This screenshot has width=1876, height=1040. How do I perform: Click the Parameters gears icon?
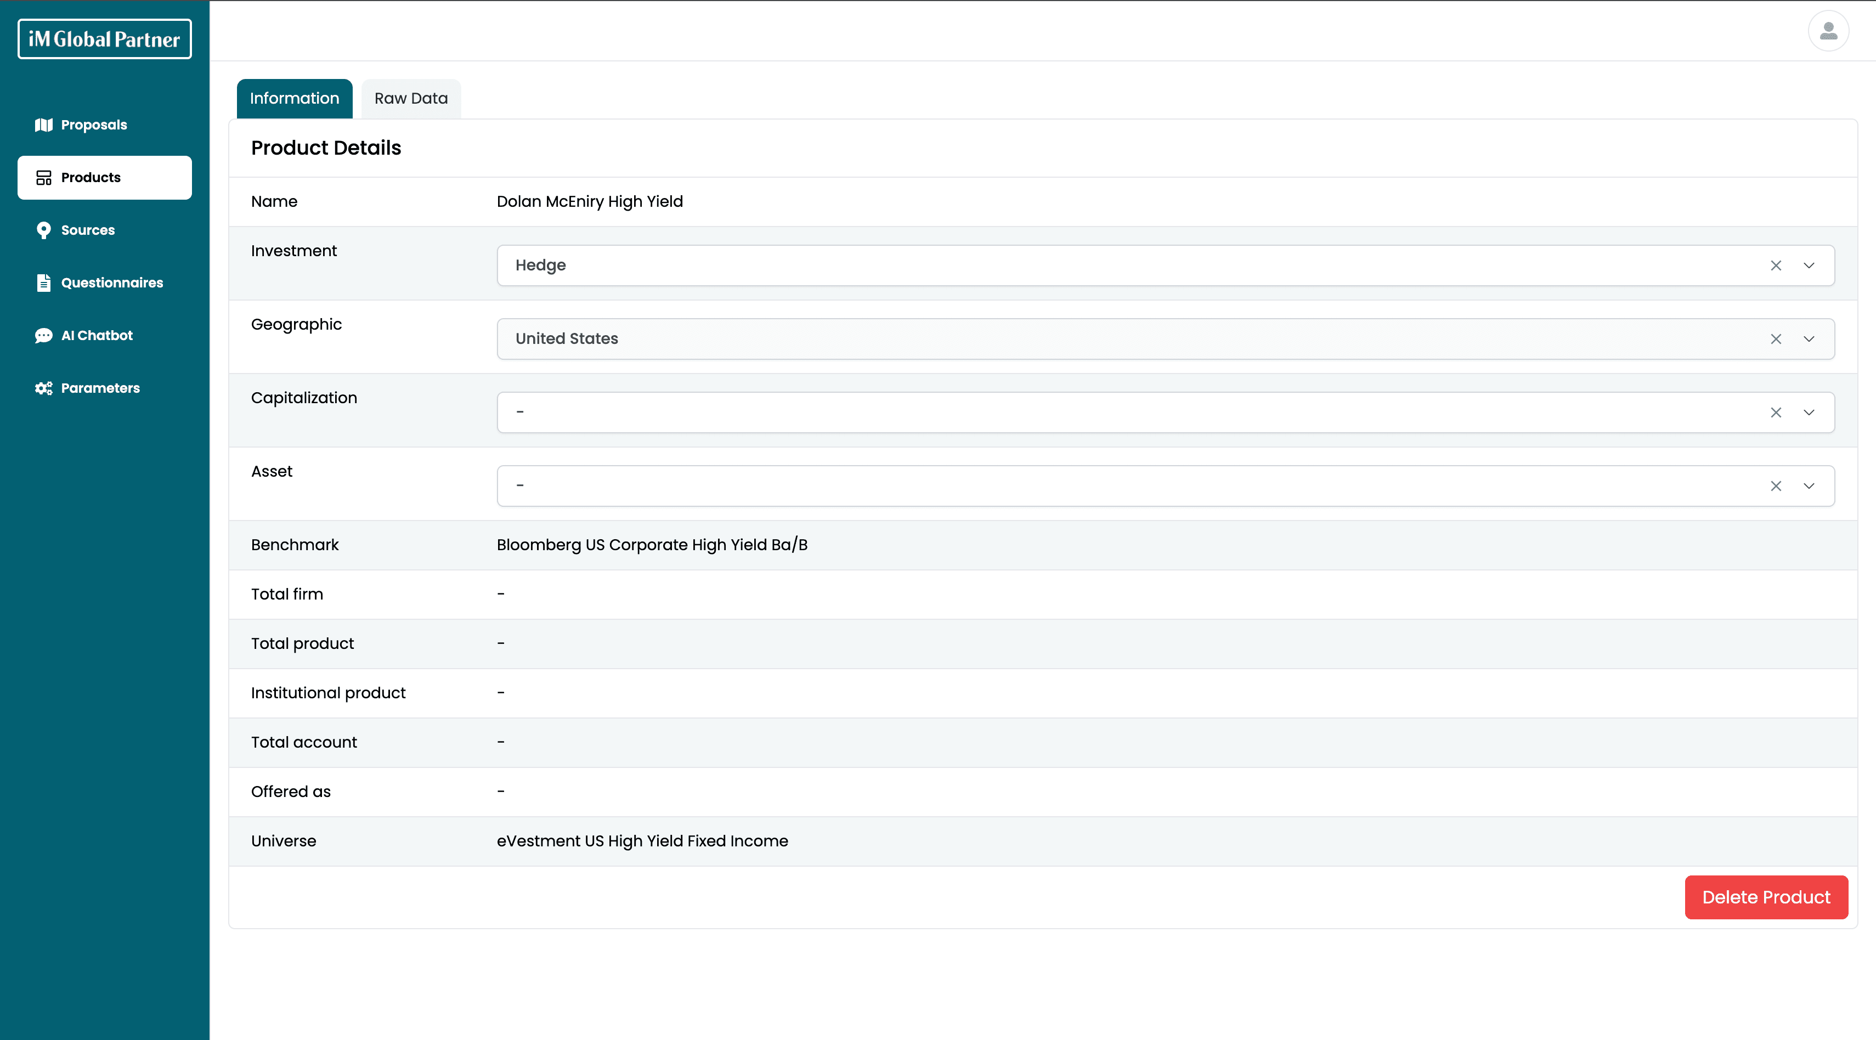point(44,388)
